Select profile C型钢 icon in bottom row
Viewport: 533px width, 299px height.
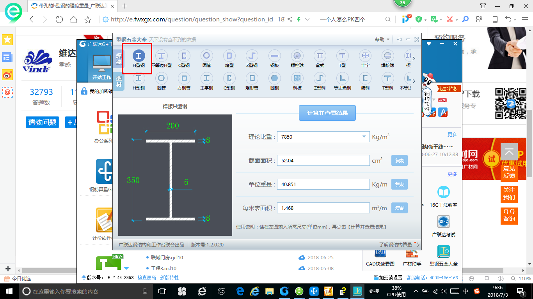click(229, 81)
